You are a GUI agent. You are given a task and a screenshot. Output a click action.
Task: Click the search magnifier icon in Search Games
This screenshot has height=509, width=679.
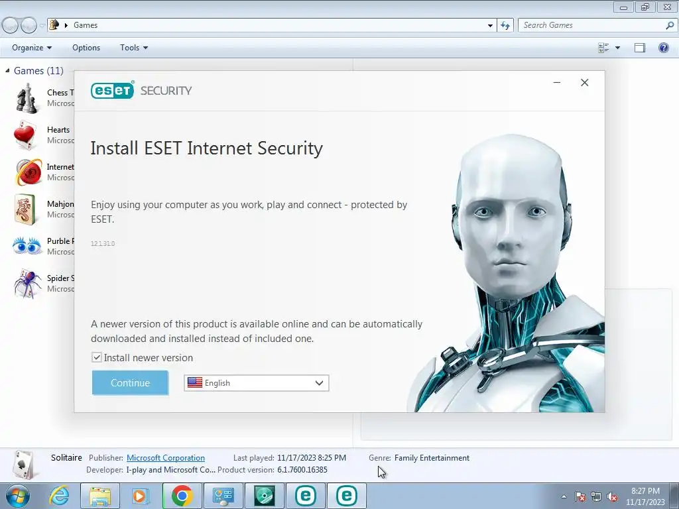[670, 26]
